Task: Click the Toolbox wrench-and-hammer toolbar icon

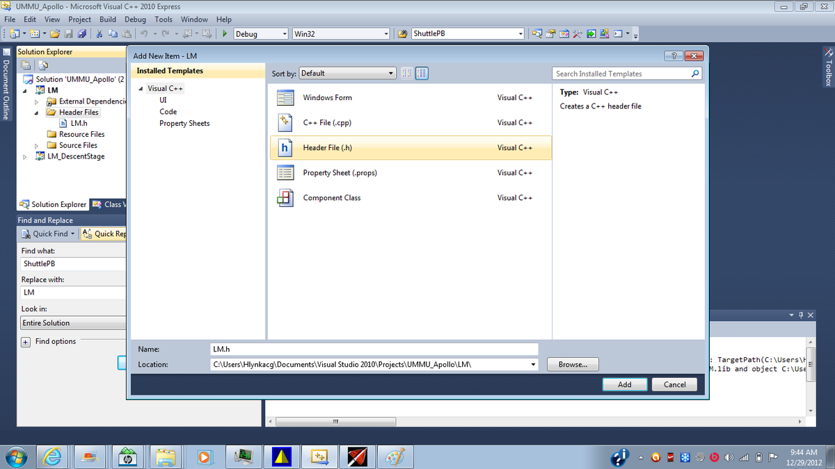Action: pos(578,33)
